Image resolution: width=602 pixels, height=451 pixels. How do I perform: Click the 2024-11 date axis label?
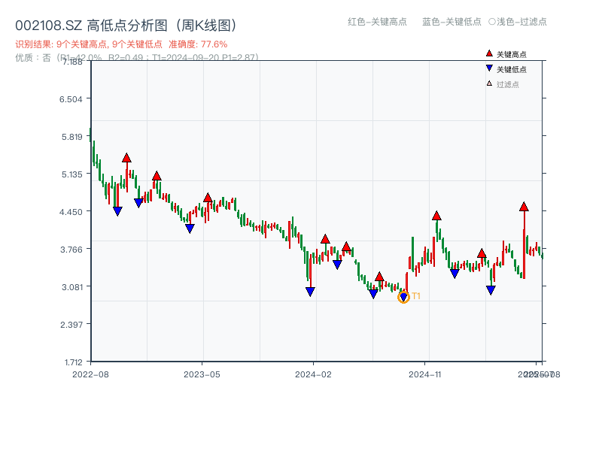point(424,374)
